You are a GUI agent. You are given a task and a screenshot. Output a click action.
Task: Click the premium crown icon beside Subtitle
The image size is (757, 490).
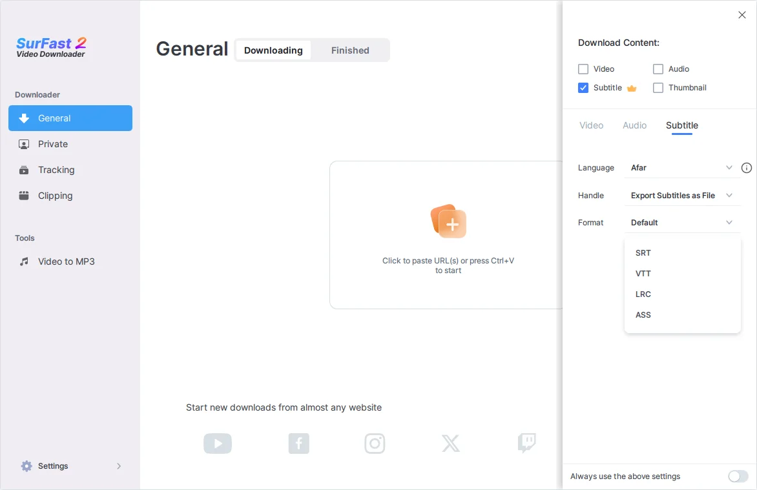click(632, 88)
